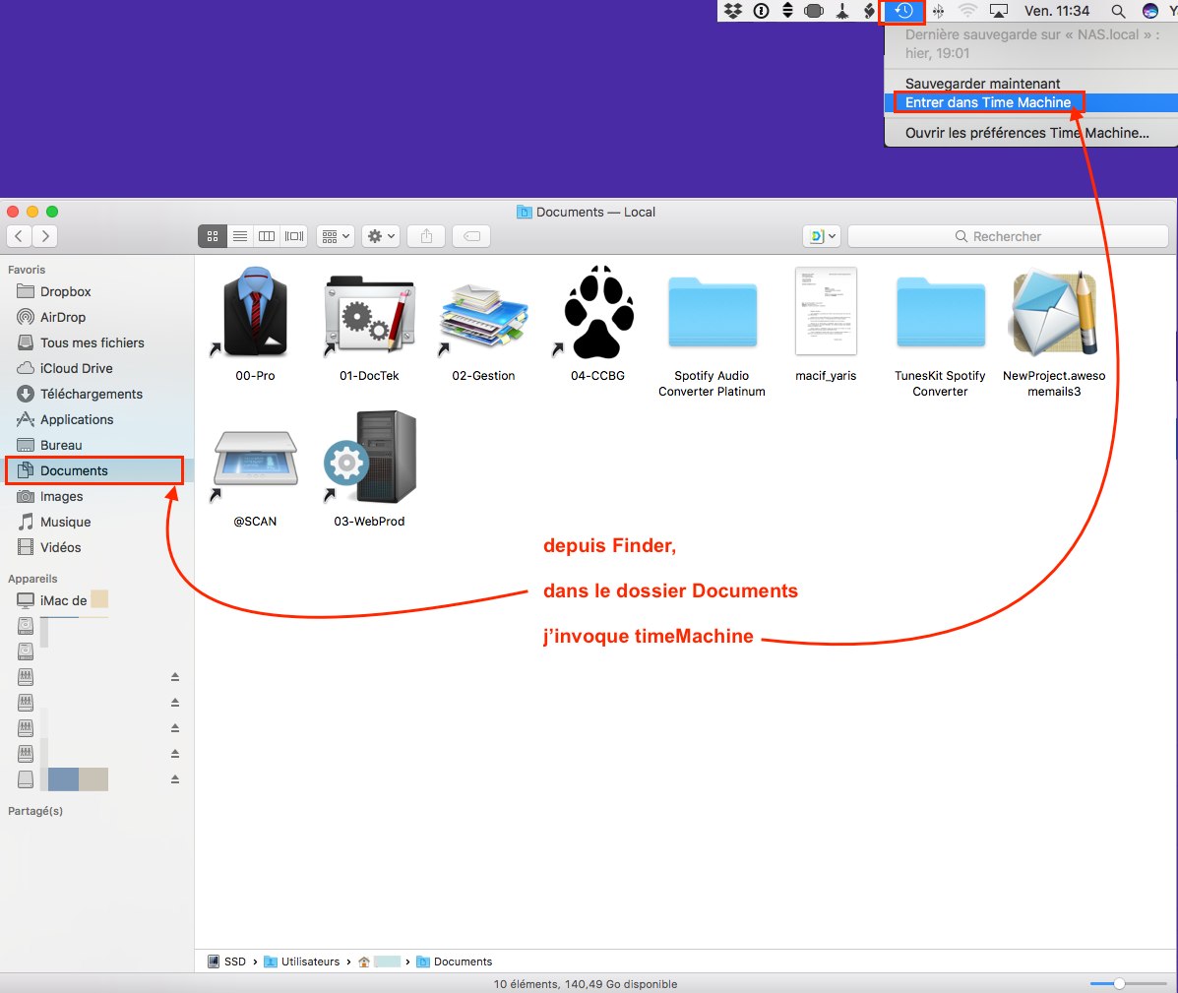Select Entrer dans Time Machine

coord(988,102)
